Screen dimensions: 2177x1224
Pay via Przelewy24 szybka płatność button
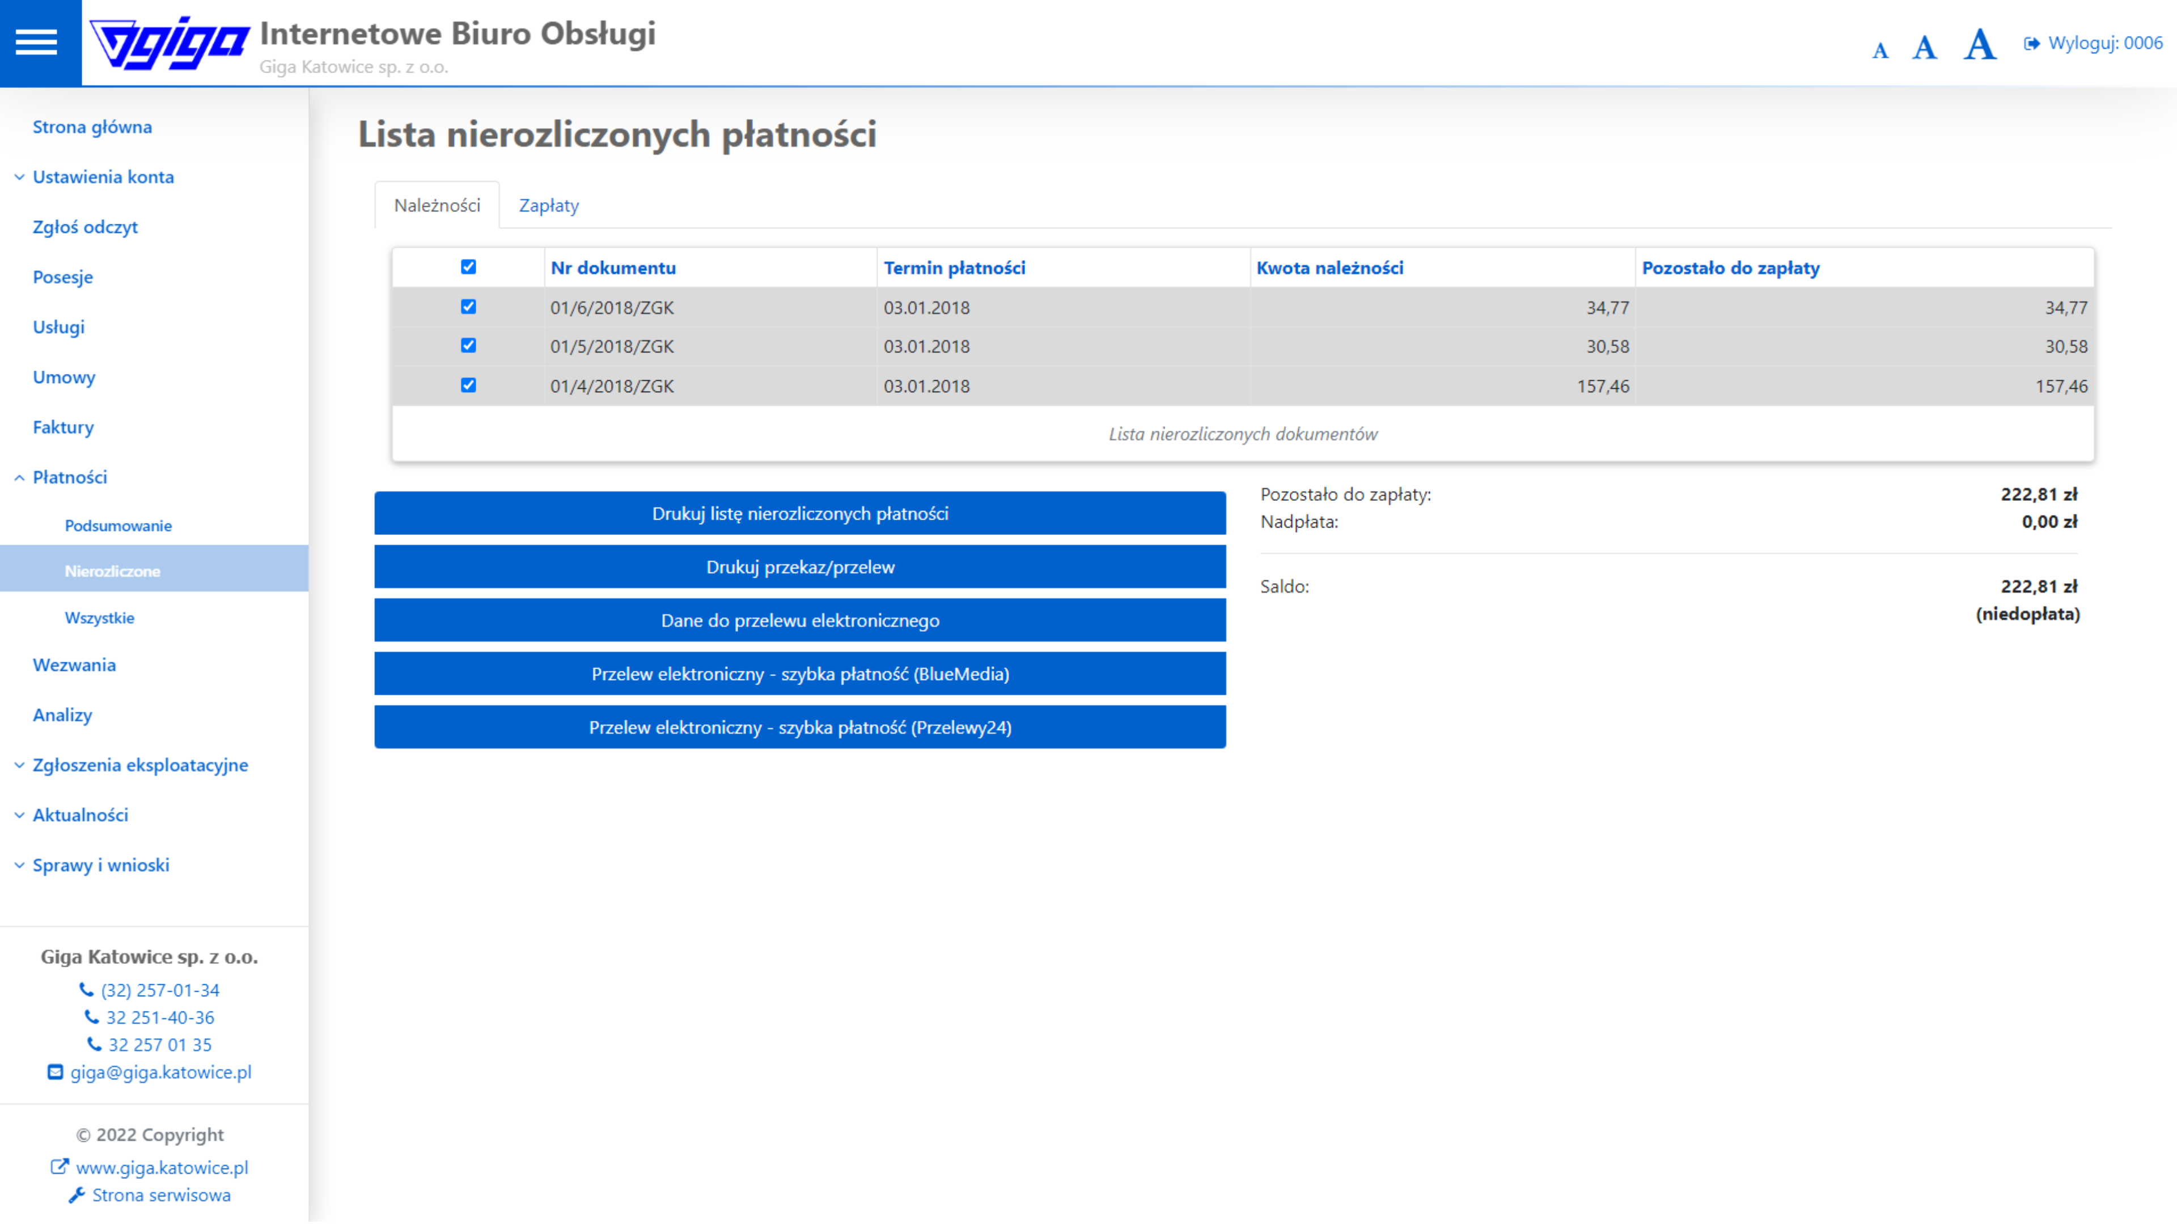[x=801, y=727]
